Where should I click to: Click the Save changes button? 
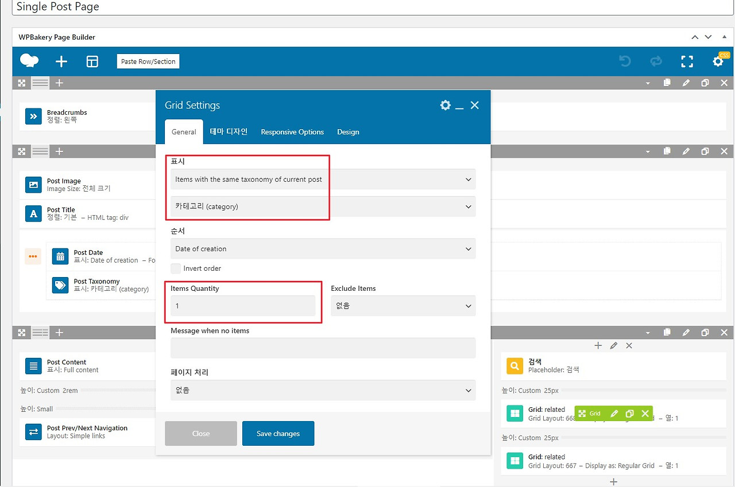[x=278, y=434]
